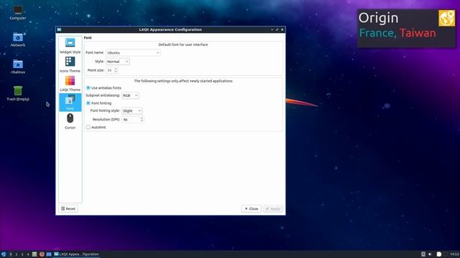Click the blue show desktop taskbar icon
This screenshot has width=460, height=258.
pos(49,254)
